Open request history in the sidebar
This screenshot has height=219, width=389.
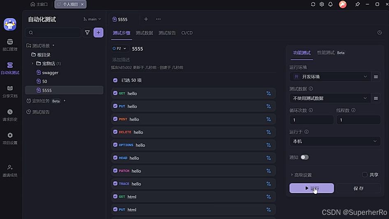(x=10, y=115)
